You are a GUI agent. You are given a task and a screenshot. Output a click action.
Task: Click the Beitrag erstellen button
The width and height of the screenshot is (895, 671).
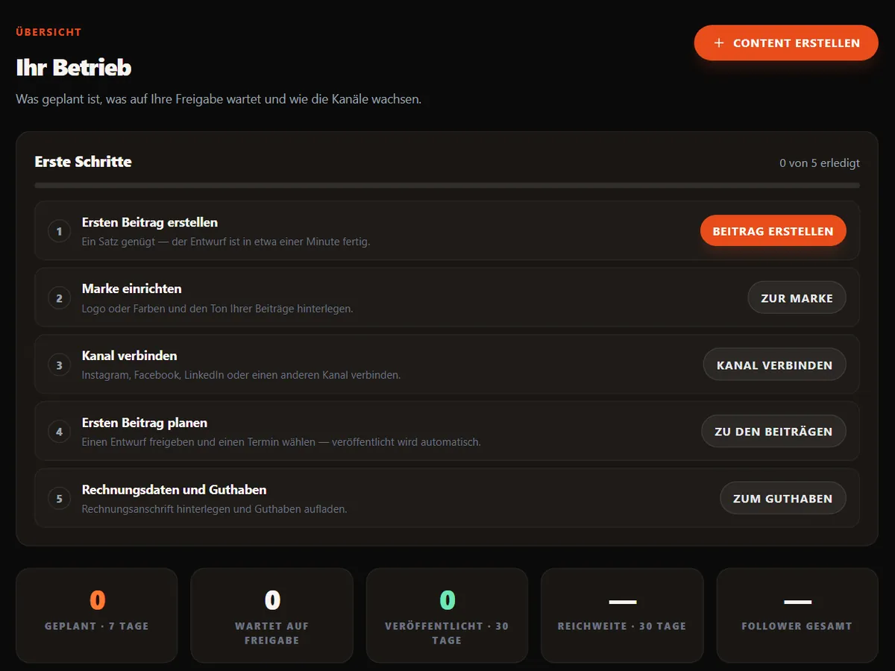click(773, 231)
